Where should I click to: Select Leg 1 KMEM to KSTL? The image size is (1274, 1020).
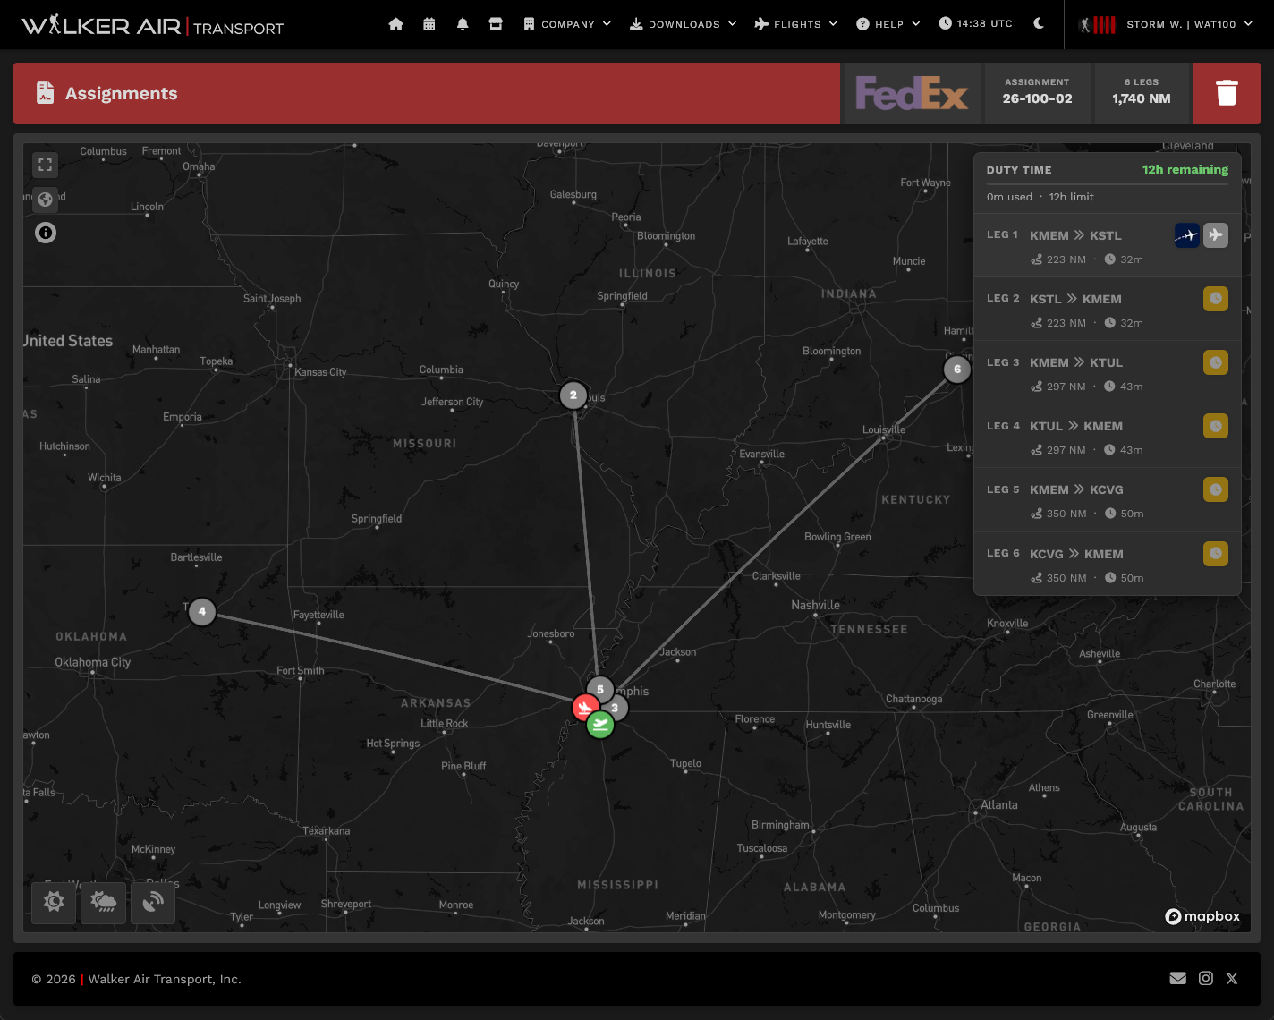tap(1108, 245)
